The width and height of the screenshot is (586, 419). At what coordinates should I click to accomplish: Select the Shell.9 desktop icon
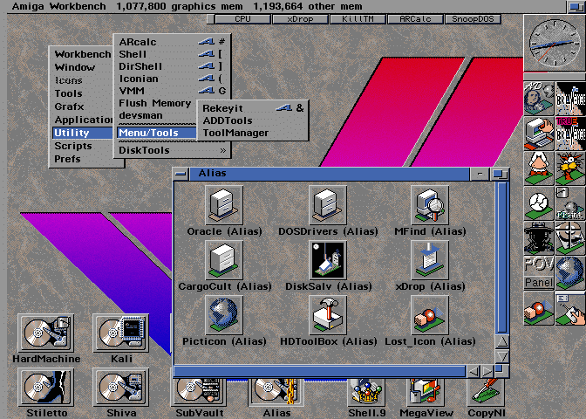point(366,392)
